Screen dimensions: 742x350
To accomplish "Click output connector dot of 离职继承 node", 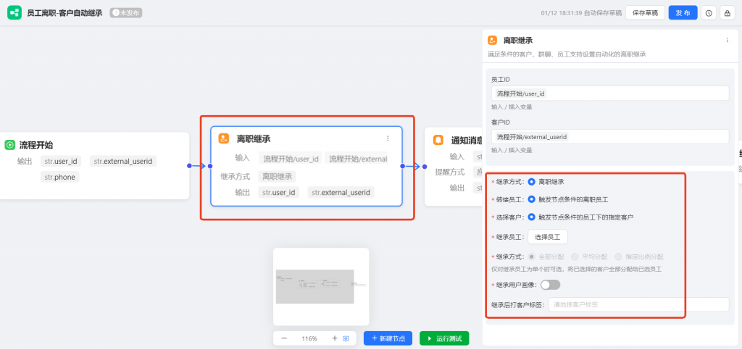I will click(x=403, y=166).
